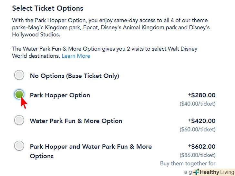
Task: Pick the combined Park Hopper and Water Park radio button
Action: (x=19, y=146)
